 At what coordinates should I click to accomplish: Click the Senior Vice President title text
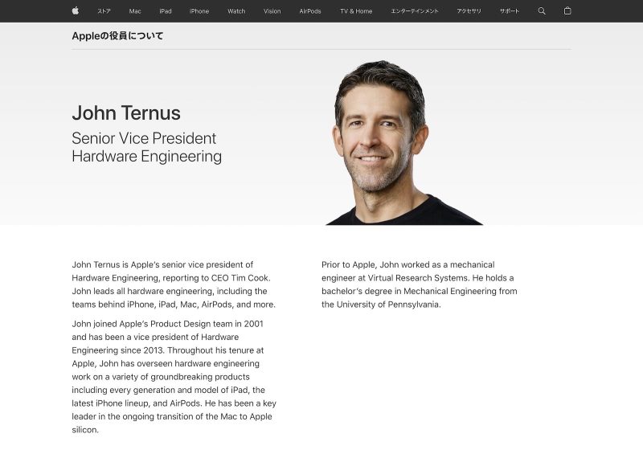pyautogui.click(x=144, y=138)
